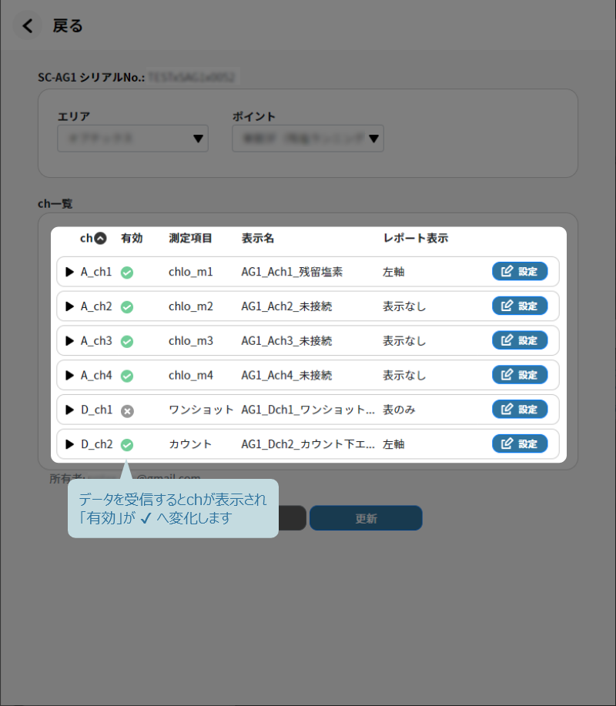The width and height of the screenshot is (616, 706).
Task: Click the green check icon for A_ch3
Action: point(127,341)
